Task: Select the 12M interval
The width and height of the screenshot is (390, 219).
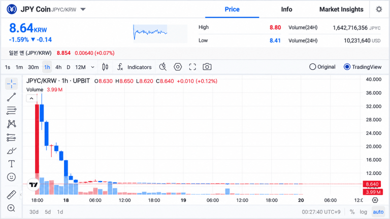Action: 80,67
